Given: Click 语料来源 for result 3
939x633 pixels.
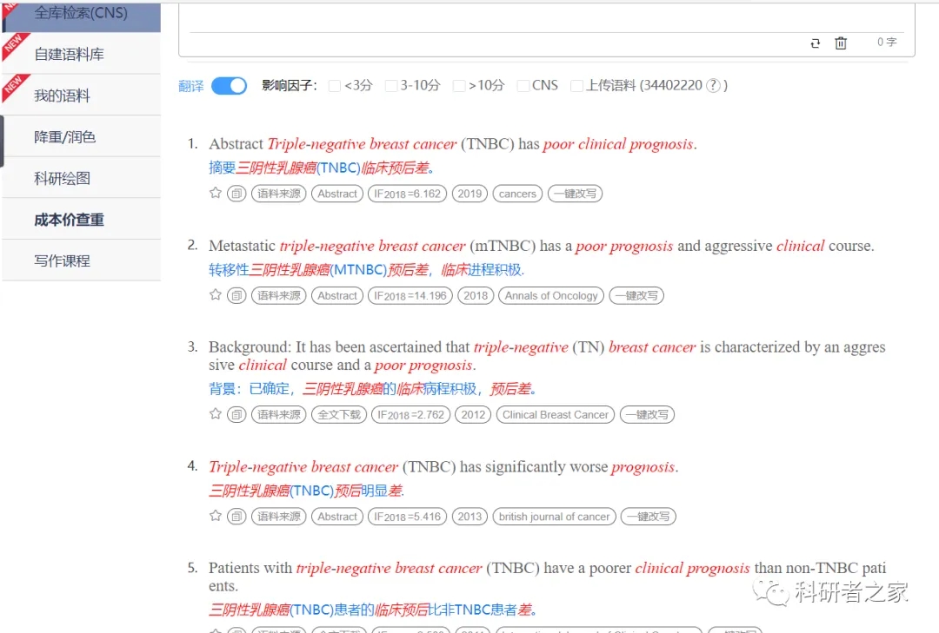Looking at the screenshot, I should (279, 415).
